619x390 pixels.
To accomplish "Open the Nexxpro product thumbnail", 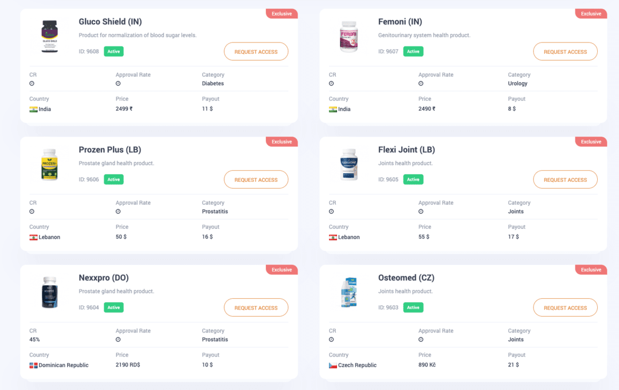I will coord(50,292).
